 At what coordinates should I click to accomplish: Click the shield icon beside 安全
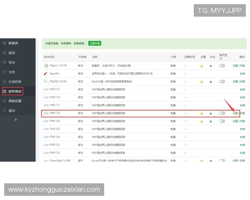tap(4, 62)
